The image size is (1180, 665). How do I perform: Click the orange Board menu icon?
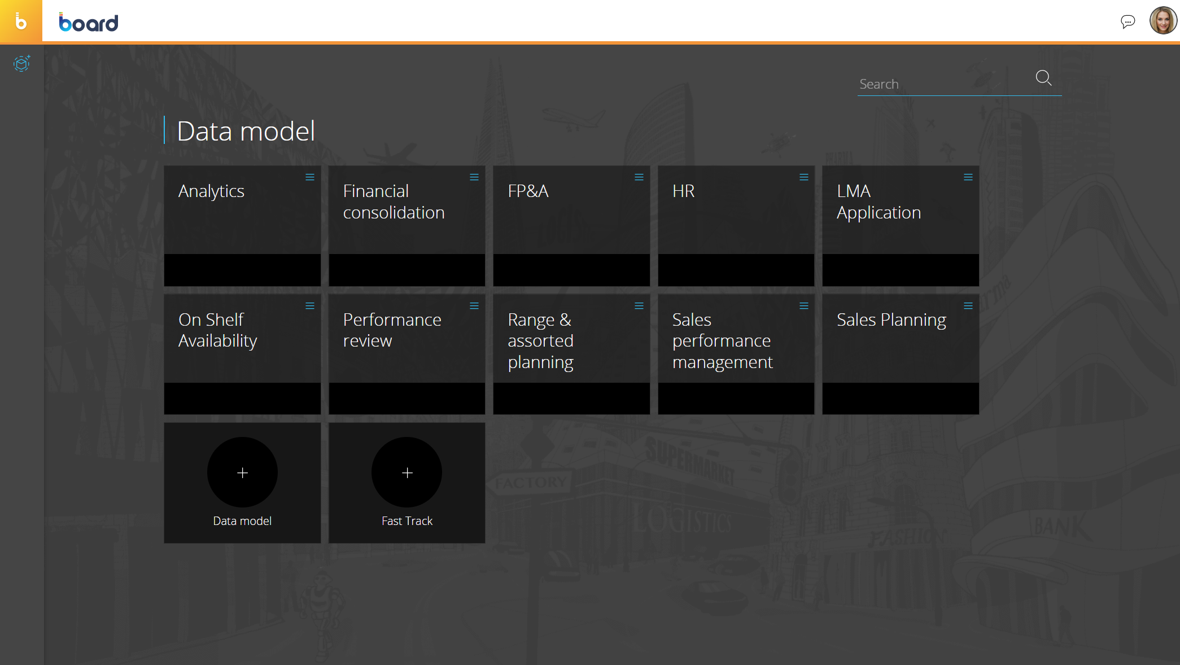(x=21, y=21)
